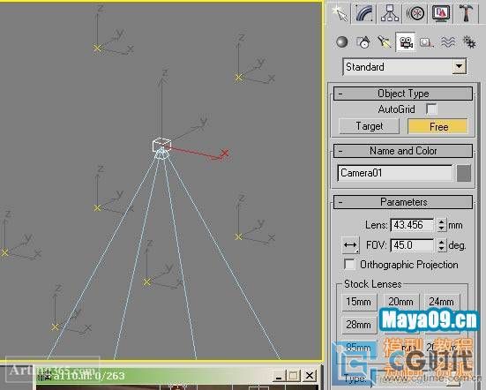Click the FOV direction flyout button
Image resolution: width=486 pixels, height=390 pixels.
coord(350,245)
